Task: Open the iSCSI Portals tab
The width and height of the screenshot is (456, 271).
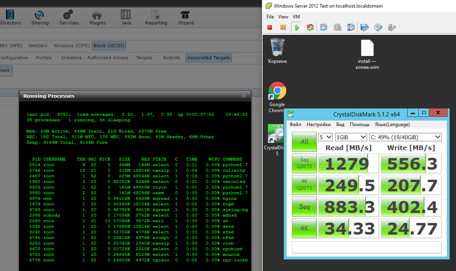Action: tap(44, 58)
